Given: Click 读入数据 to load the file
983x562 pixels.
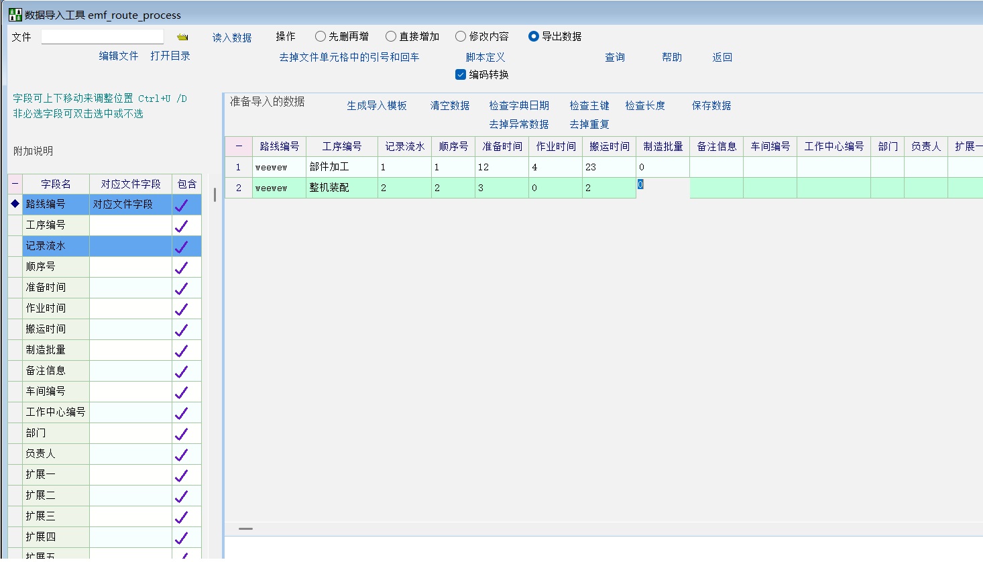Looking at the screenshot, I should pos(232,38).
